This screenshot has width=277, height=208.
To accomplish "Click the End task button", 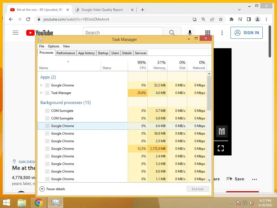I will tap(198, 189).
